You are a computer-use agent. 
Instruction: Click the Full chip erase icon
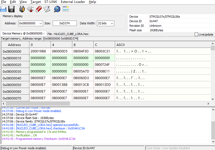pos(39,9)
